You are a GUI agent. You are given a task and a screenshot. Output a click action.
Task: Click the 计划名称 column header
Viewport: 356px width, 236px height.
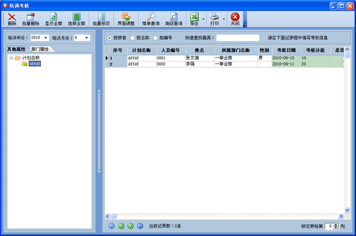(141, 50)
